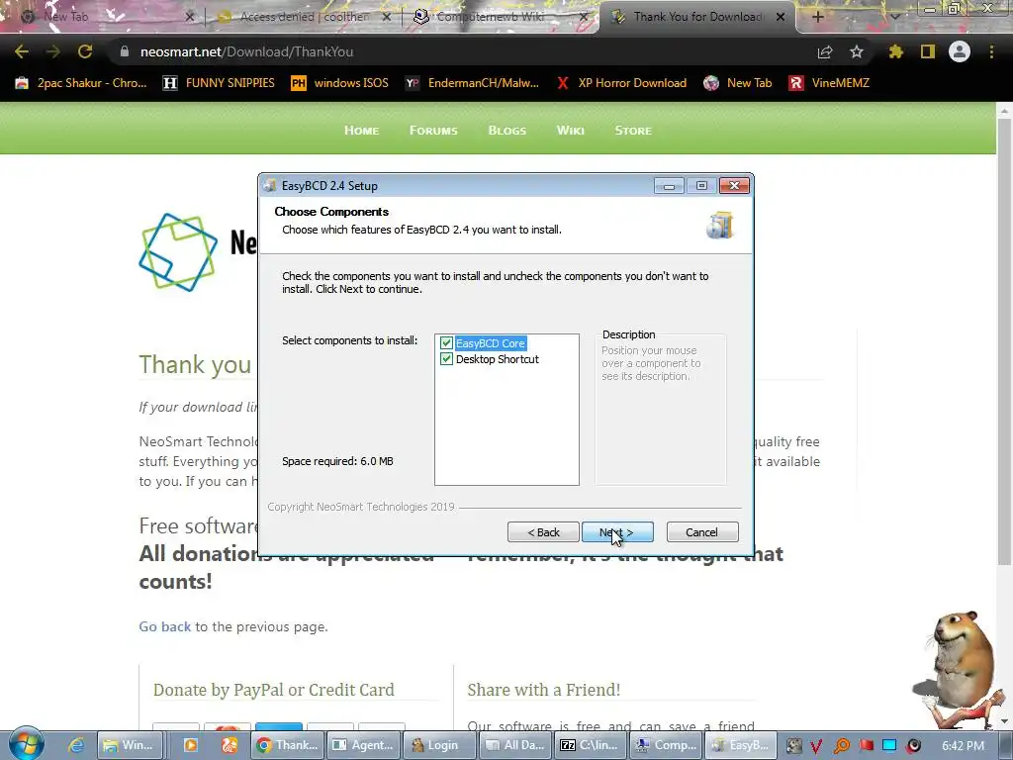
Task: Go to the Blogs section
Action: coord(507,131)
